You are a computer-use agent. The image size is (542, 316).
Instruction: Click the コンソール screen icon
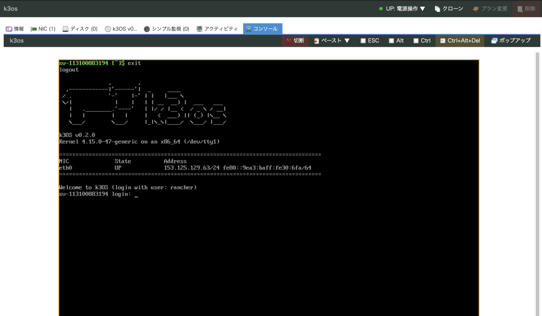coord(248,29)
